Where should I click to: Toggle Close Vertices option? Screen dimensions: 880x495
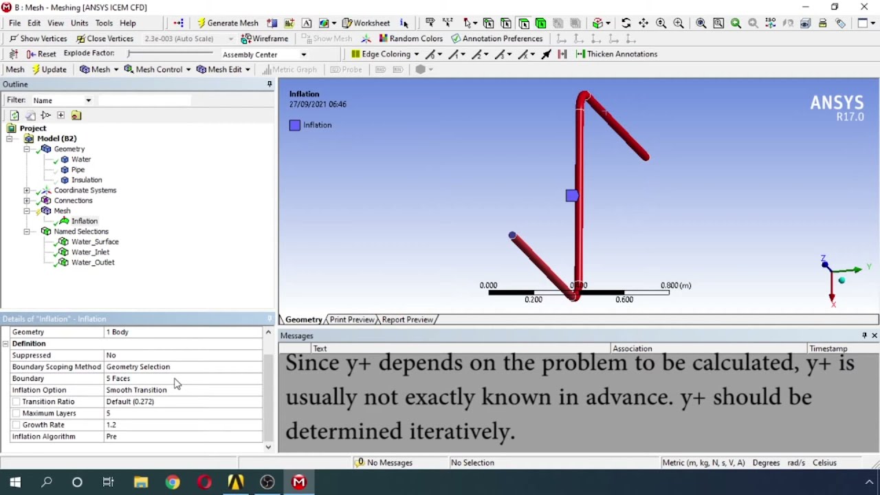[x=104, y=38]
